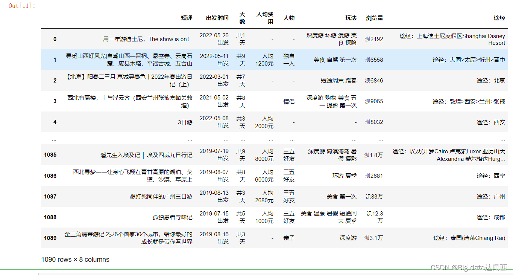Select the 情侣 cell in the 人物 column
Screen dimensions: 513x275
(x=289, y=101)
